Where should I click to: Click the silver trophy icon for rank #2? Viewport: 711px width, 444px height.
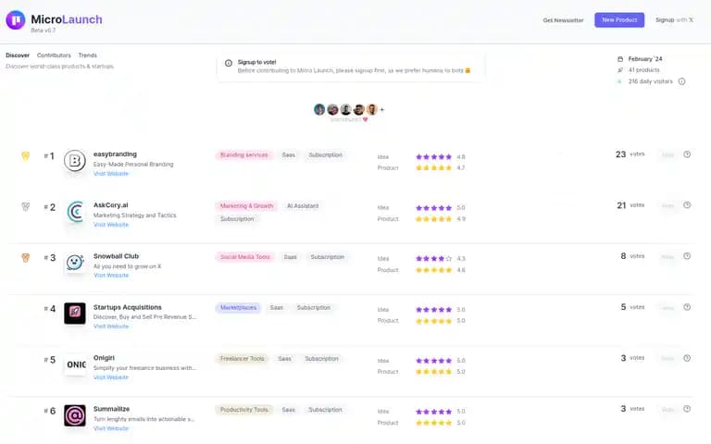pos(26,206)
